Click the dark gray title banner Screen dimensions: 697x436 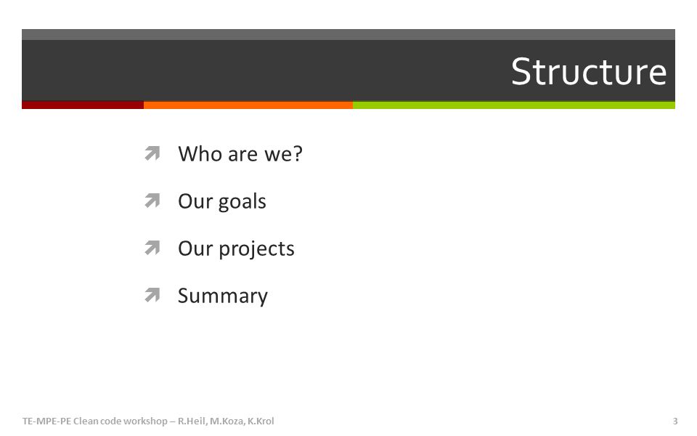click(348, 70)
